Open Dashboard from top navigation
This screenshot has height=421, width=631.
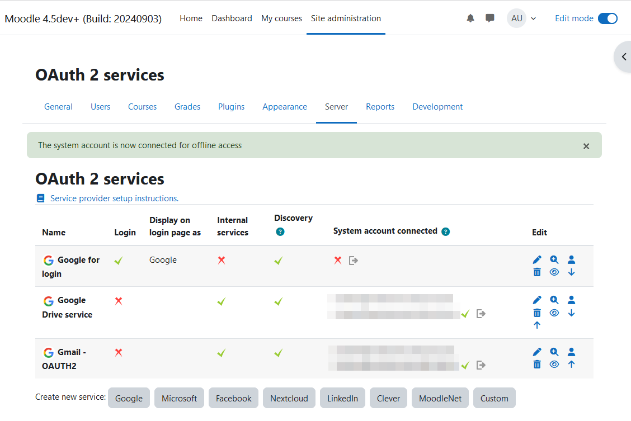click(232, 18)
